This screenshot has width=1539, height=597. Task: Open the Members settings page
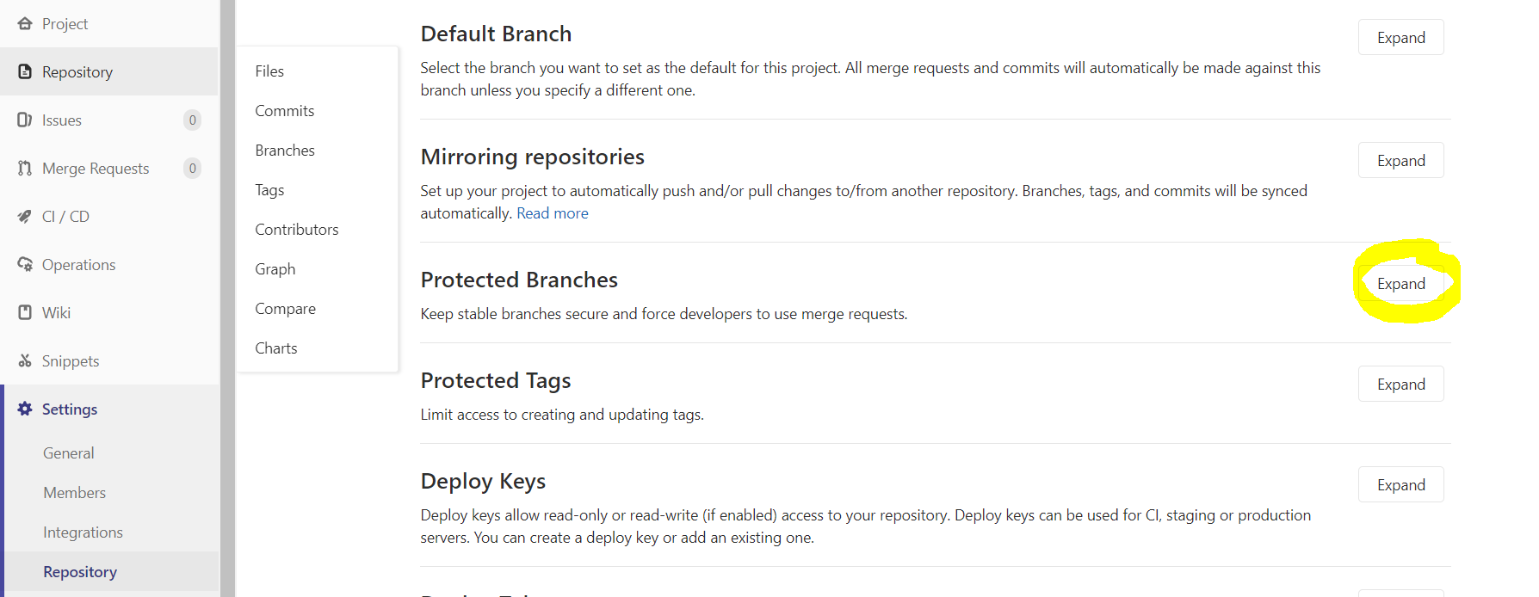point(75,493)
